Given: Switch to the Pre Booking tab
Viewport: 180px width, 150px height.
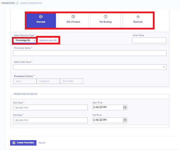Looking at the screenshot, I should tap(106, 20).
